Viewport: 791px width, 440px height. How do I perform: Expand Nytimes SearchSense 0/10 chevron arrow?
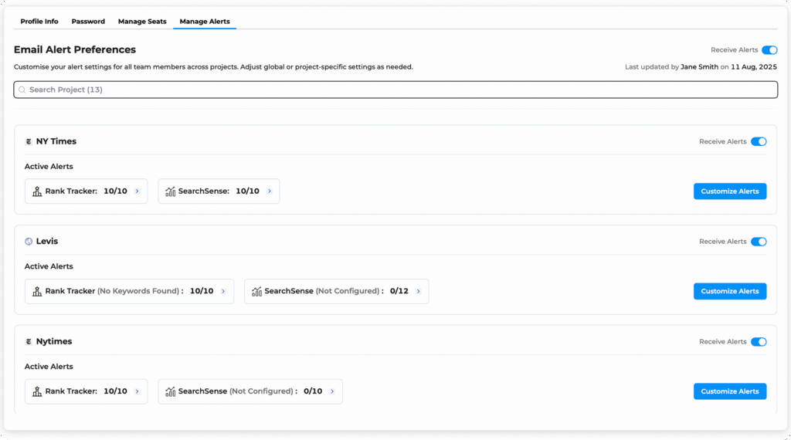(332, 391)
